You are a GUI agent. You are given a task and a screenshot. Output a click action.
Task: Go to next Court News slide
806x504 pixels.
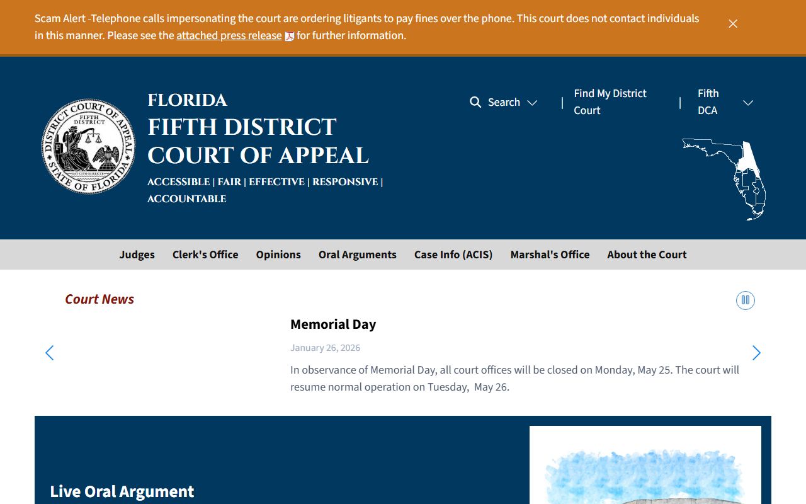(x=756, y=353)
